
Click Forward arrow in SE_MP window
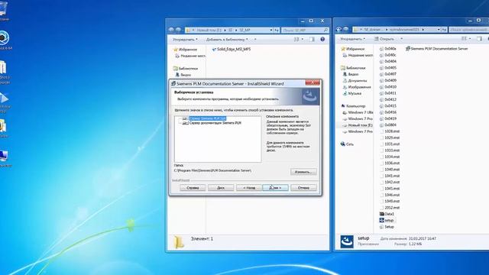[178, 30]
